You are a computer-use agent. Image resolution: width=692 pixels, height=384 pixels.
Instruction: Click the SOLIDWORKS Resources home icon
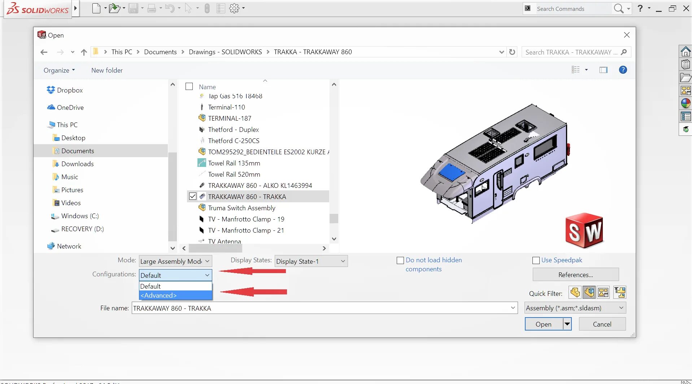686,51
